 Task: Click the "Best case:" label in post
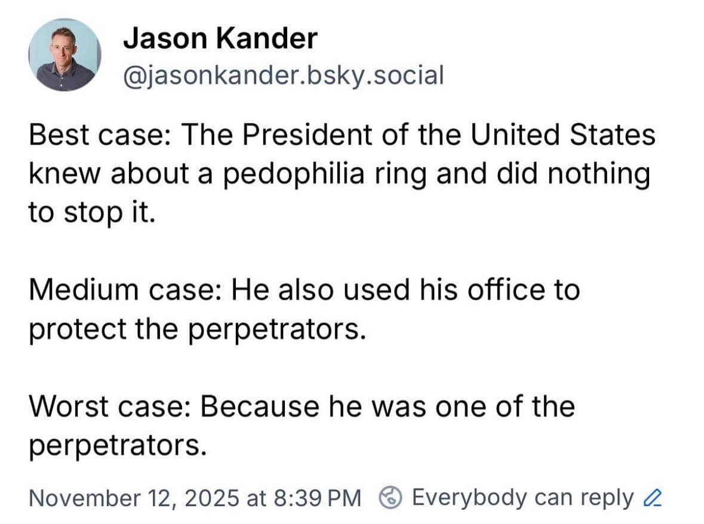99,135
